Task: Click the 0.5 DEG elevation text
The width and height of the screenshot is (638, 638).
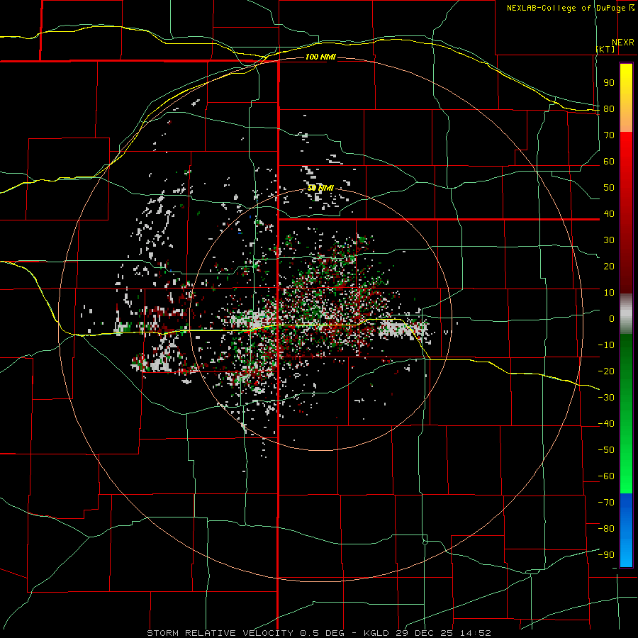Action: coord(322,633)
